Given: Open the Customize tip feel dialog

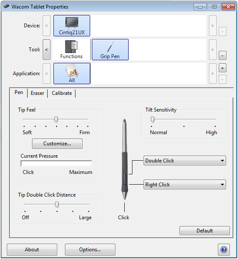Looking at the screenshot, I should point(57,144).
